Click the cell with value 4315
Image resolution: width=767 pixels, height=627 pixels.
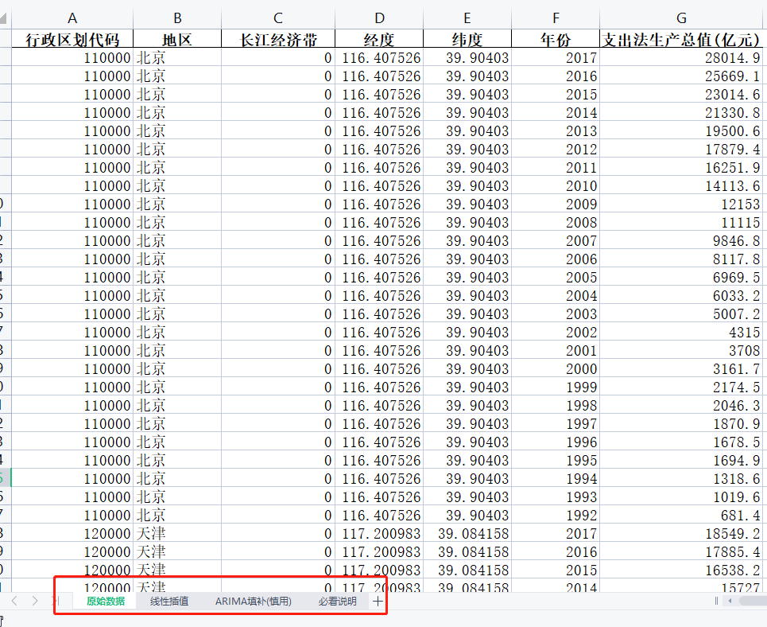point(681,332)
